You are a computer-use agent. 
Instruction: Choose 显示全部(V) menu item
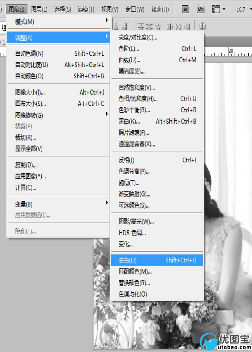click(x=59, y=149)
